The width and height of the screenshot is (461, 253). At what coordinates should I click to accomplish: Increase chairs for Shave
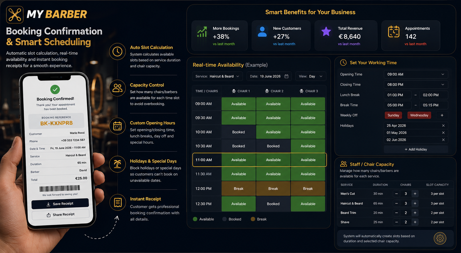415,222
